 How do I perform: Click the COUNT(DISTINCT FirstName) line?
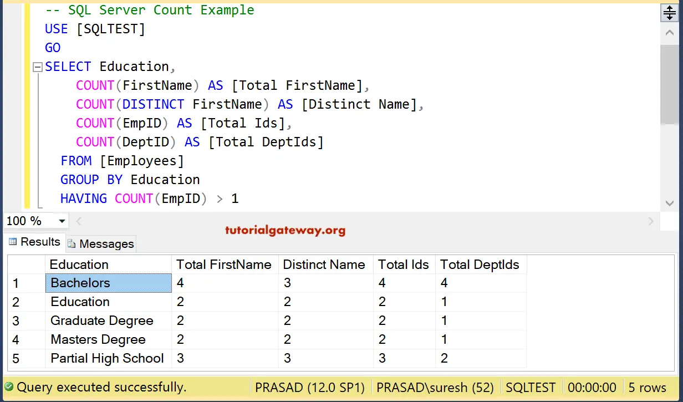tap(249, 104)
